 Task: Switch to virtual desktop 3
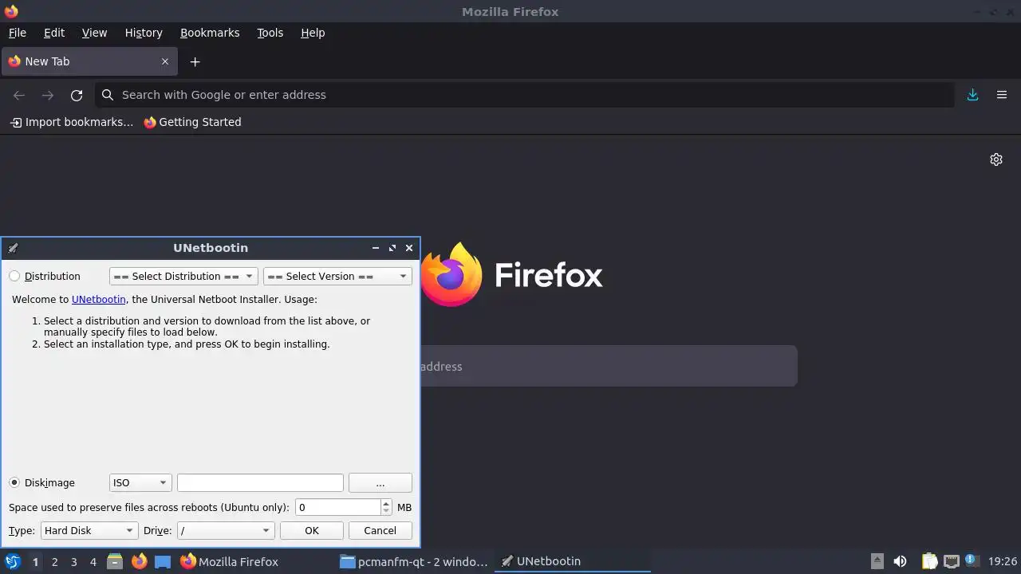73,561
